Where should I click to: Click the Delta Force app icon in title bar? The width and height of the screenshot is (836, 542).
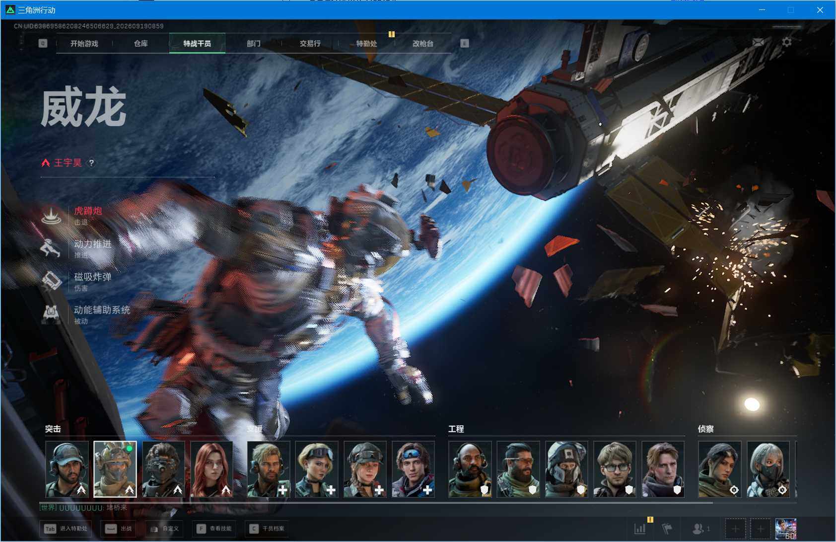[10, 9]
